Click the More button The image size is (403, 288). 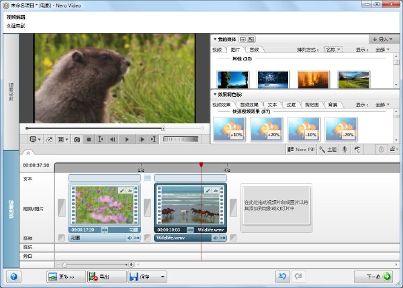[66, 277]
